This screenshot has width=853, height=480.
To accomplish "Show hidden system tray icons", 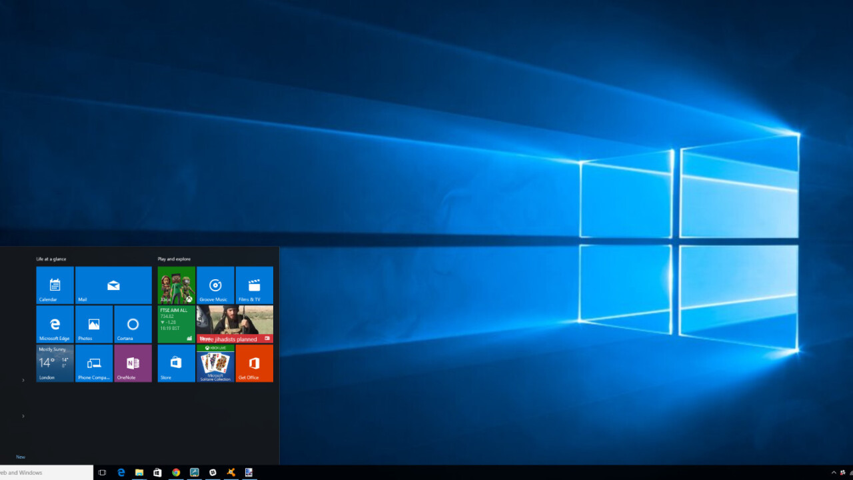I will (x=834, y=473).
